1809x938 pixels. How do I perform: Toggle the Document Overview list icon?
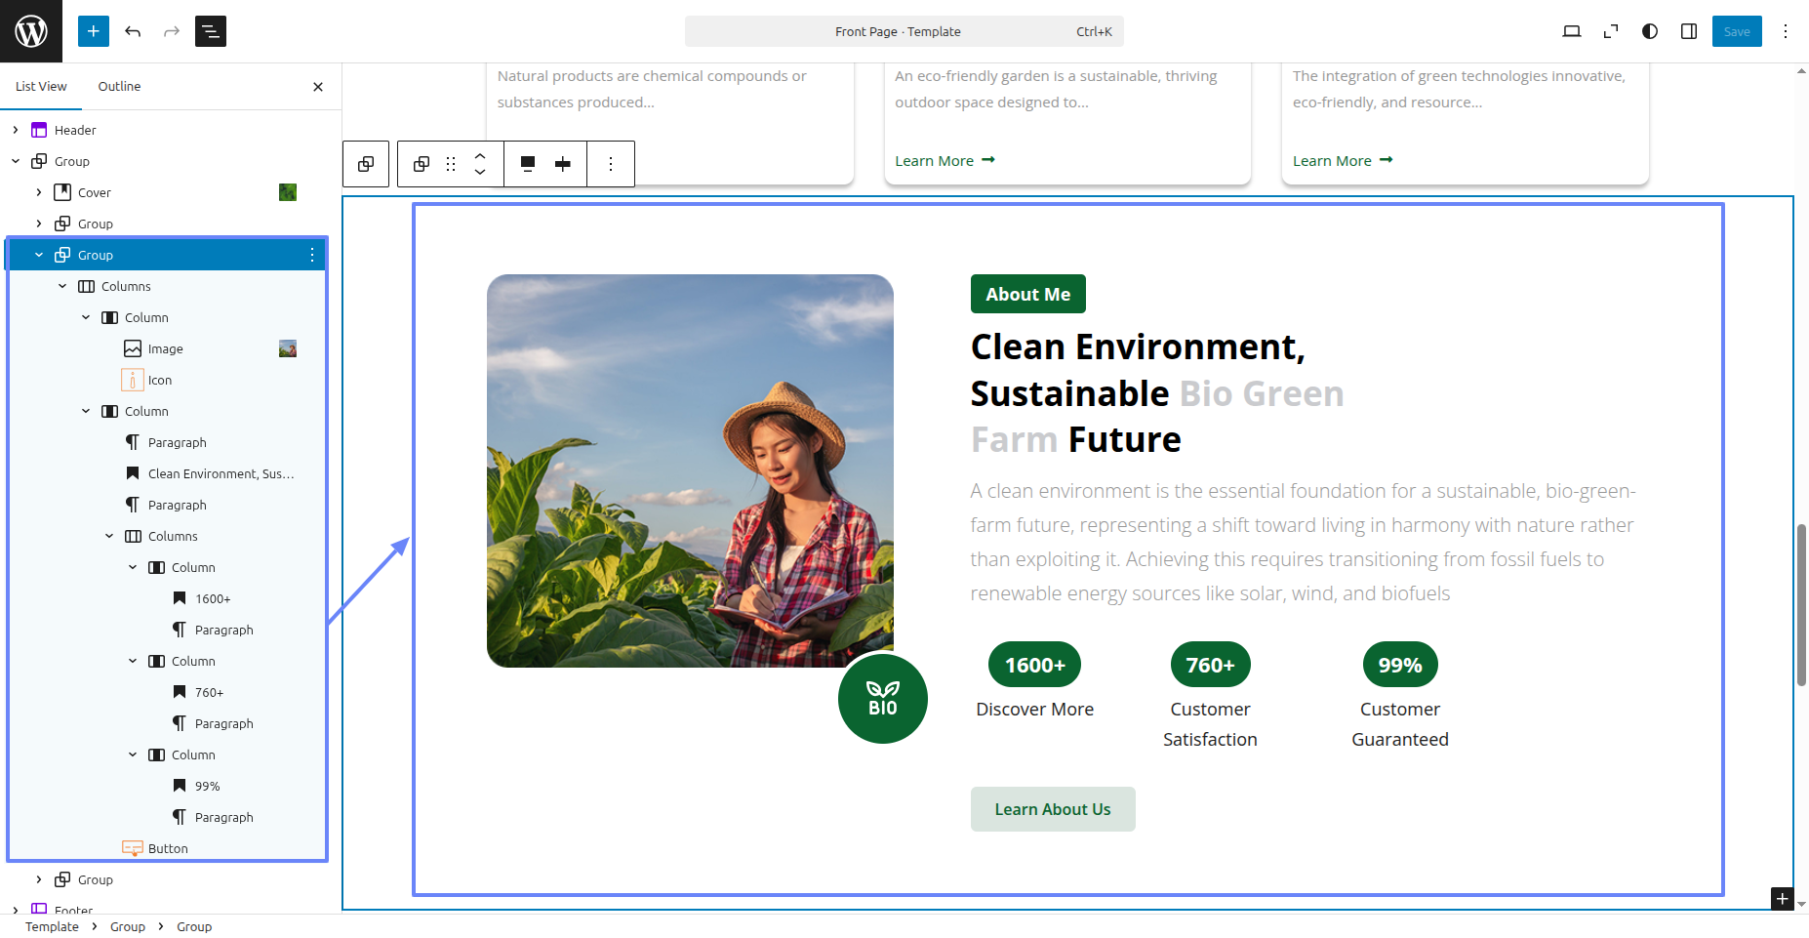pos(211,31)
